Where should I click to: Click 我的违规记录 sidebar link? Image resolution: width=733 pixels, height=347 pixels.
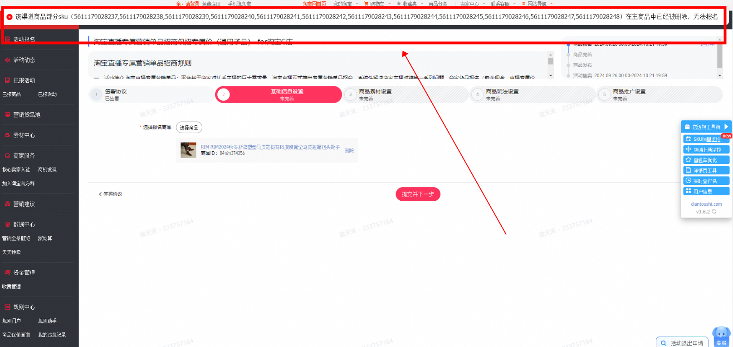pyautogui.click(x=52, y=335)
